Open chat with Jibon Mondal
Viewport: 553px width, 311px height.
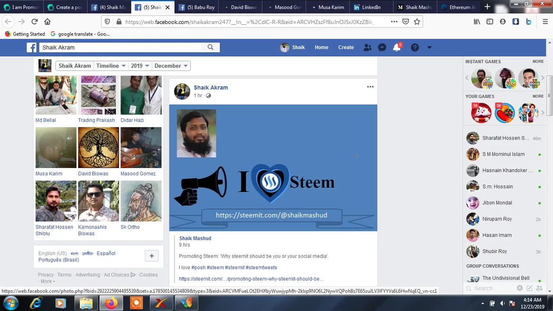click(504, 203)
